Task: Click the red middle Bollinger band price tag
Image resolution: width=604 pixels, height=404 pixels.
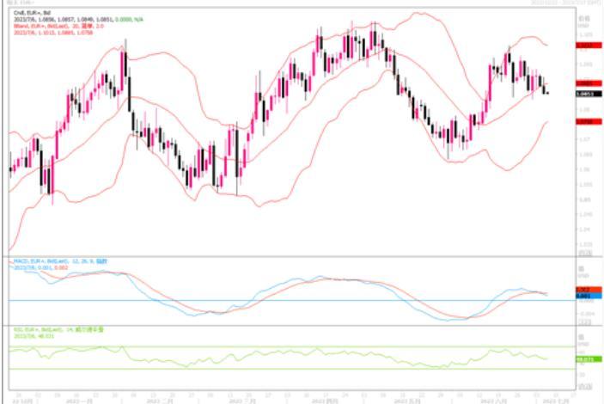Action: click(x=583, y=83)
